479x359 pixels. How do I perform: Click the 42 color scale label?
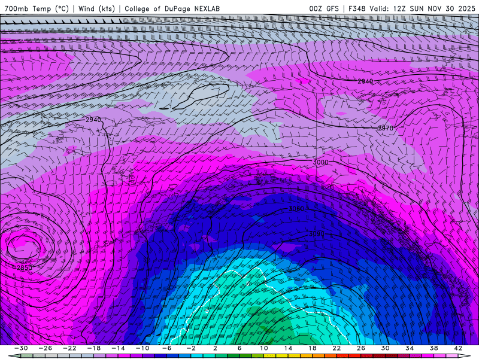click(x=458, y=348)
